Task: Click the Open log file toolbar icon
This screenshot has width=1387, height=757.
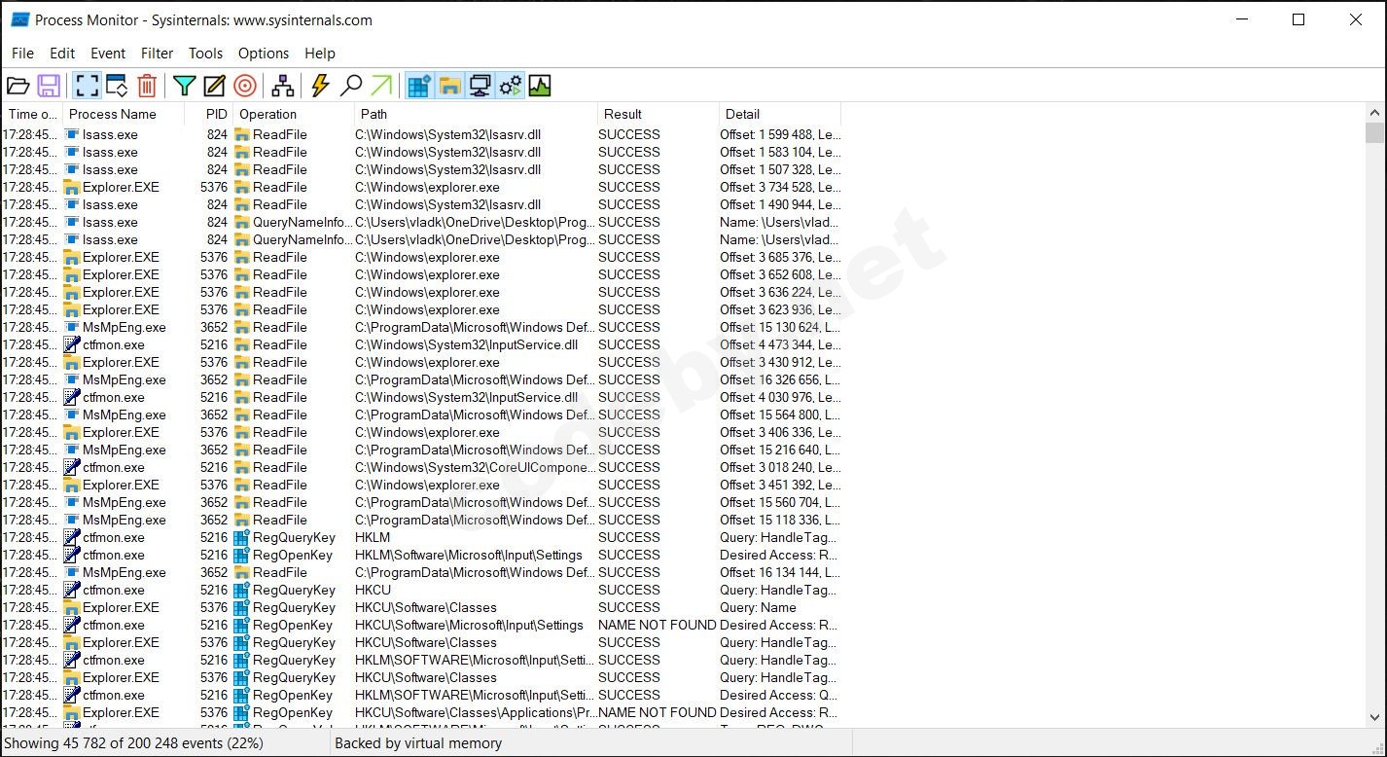Action: coord(18,87)
